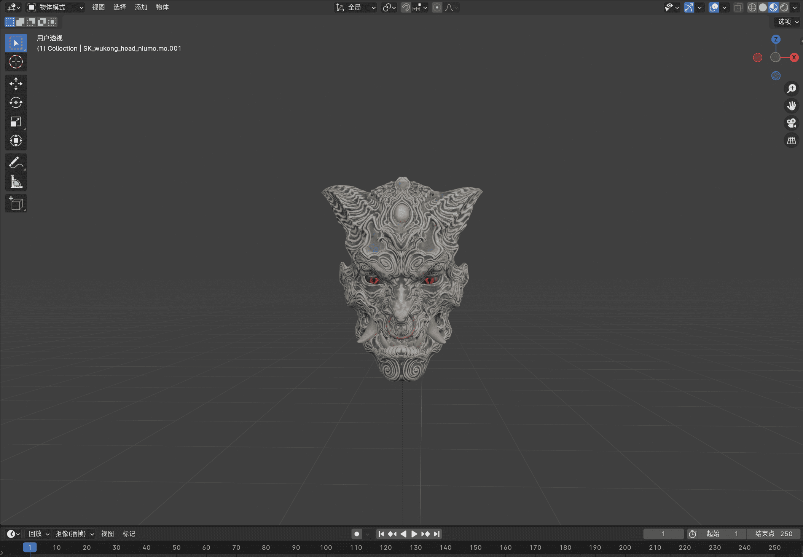Image resolution: width=803 pixels, height=557 pixels.
Task: Toggle X-ray display
Action: pos(738,7)
